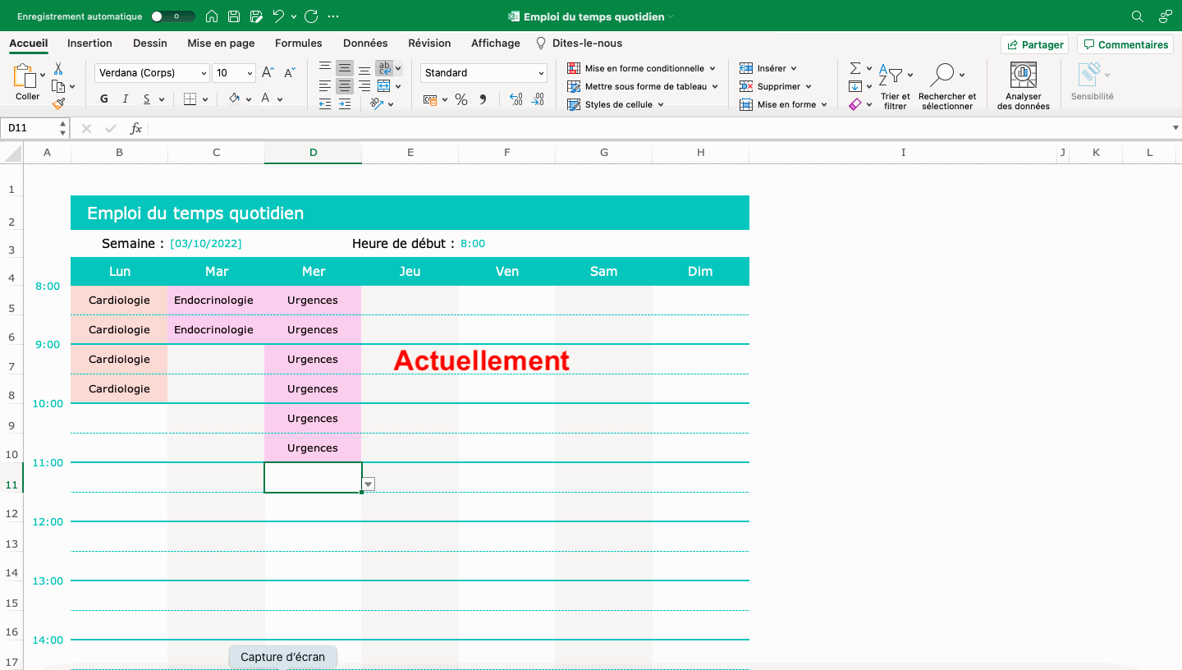Click the Commentaires button
1182x670 pixels.
[x=1125, y=44]
